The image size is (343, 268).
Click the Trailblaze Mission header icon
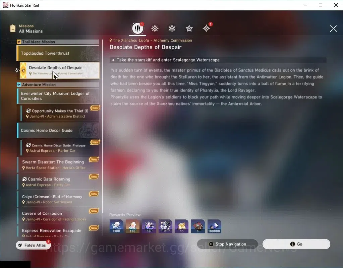pyautogui.click(x=19, y=42)
